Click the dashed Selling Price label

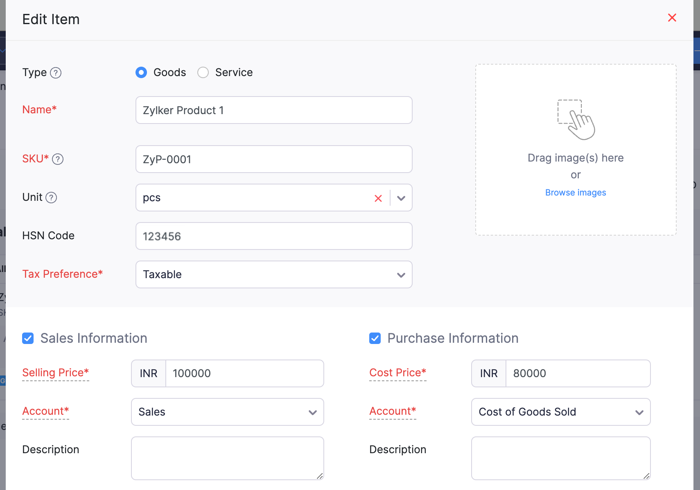(55, 373)
